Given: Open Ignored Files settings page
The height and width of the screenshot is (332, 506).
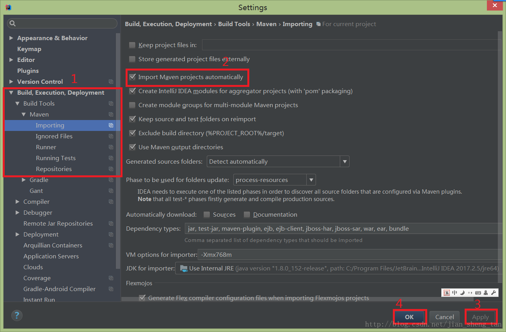Looking at the screenshot, I should click(x=54, y=136).
